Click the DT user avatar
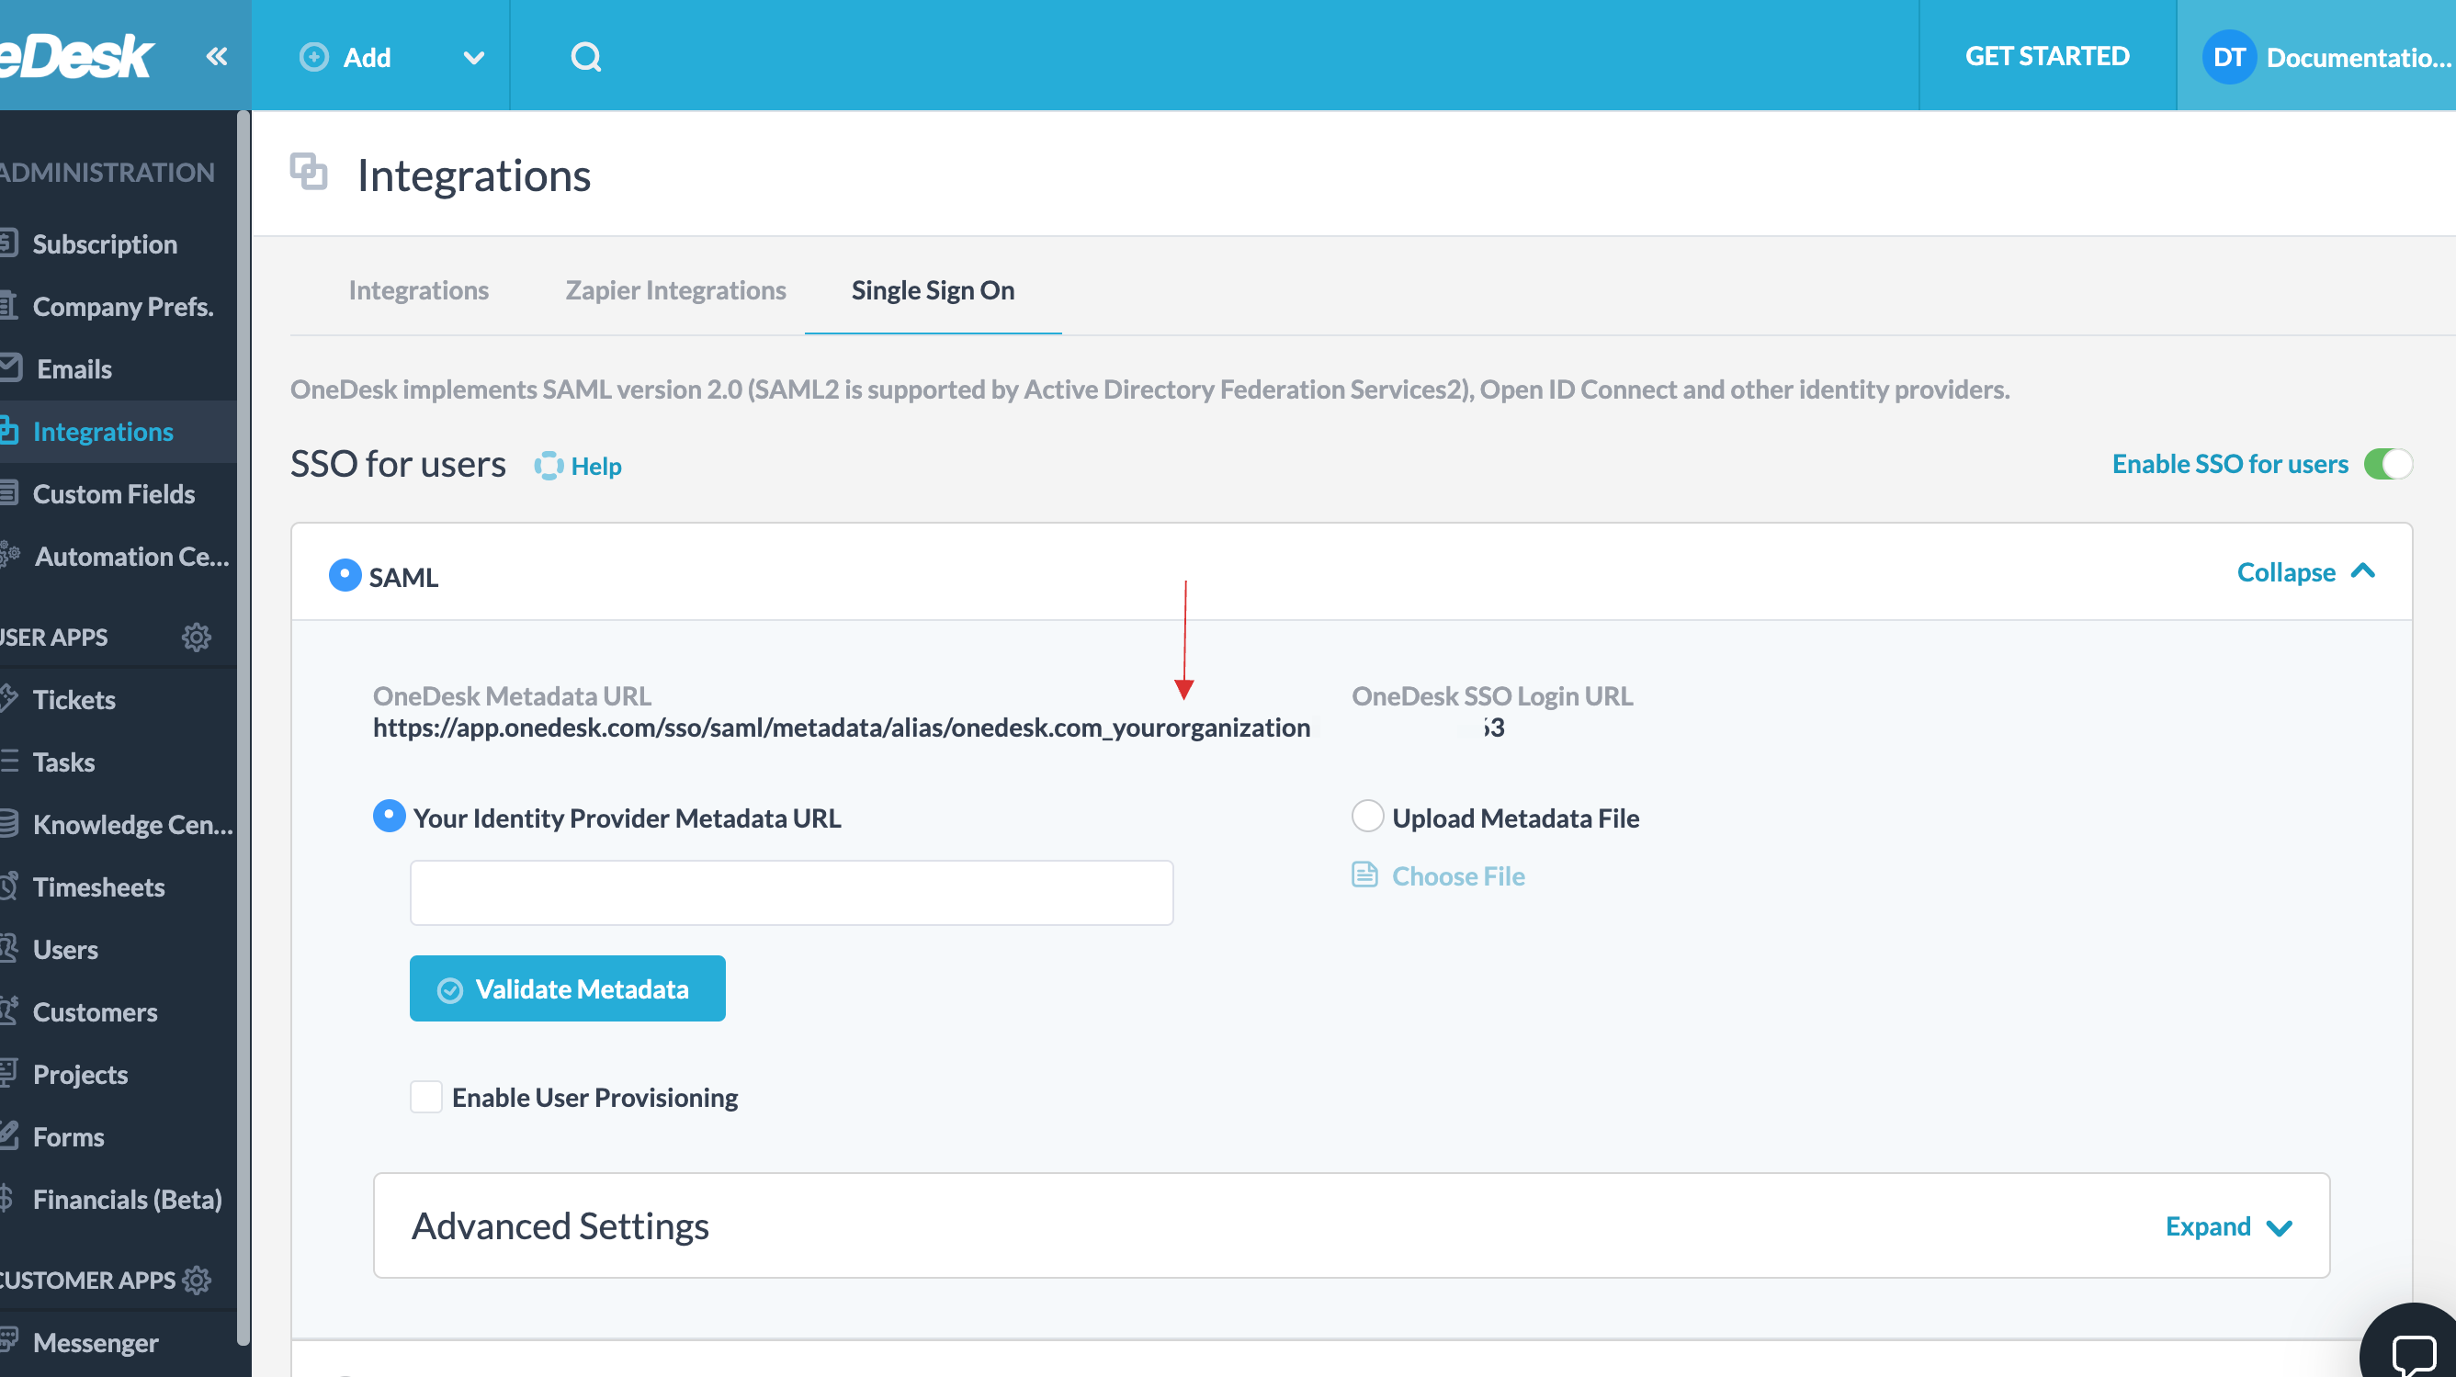 pos(2229,57)
